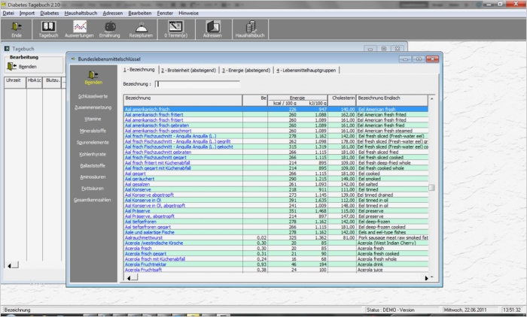
Task: Open the Haushaltsbuch coins icon
Action: [x=248, y=29]
